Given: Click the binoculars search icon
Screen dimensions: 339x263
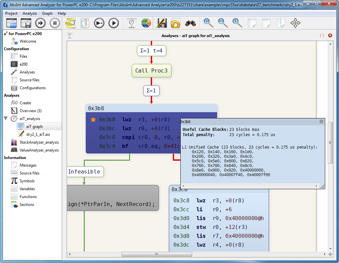Looking at the screenshot, I should (191, 23).
